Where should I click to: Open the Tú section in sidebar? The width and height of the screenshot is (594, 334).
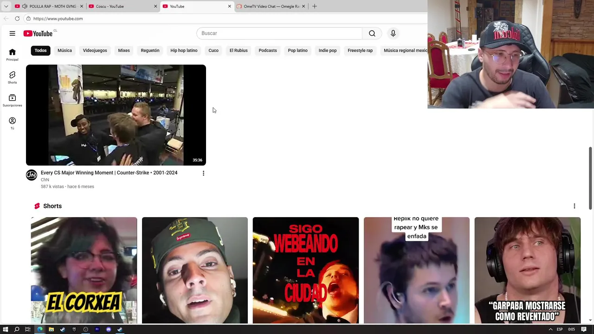[13, 123]
